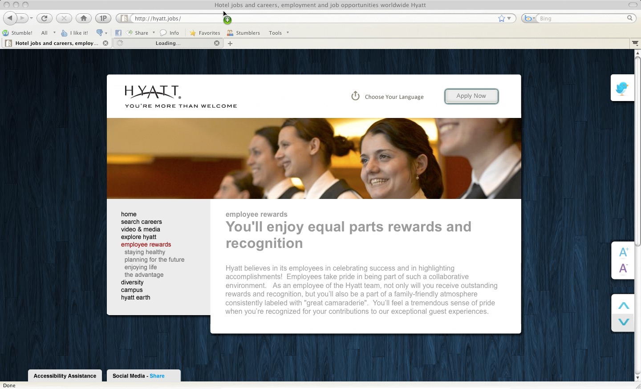The image size is (641, 389).
Task: Switch to the Hotel jobs and careers tab
Action: [x=57, y=43]
